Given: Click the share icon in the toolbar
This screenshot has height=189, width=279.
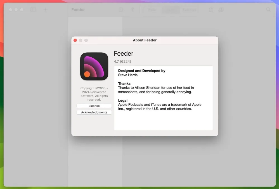Looking at the screenshot, I should 211,10.
